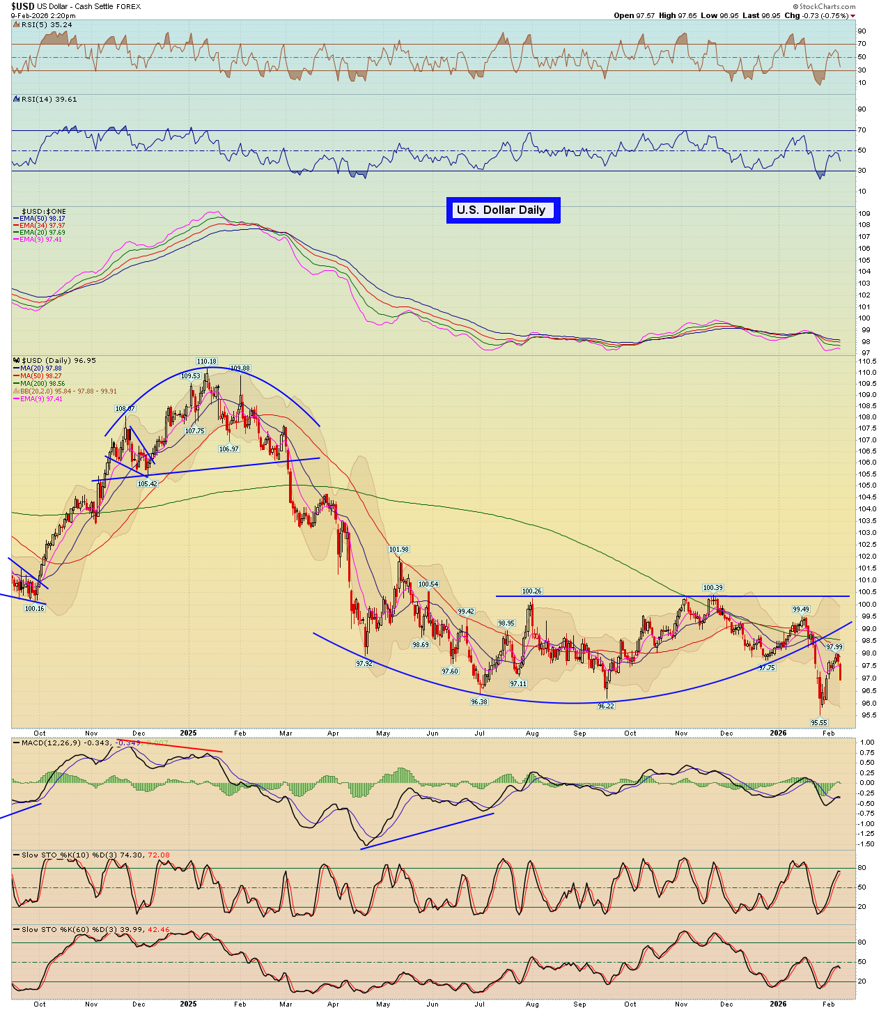Click the candlestick icon beside $USD (Daily)
The image size is (888, 1010).
click(x=17, y=361)
